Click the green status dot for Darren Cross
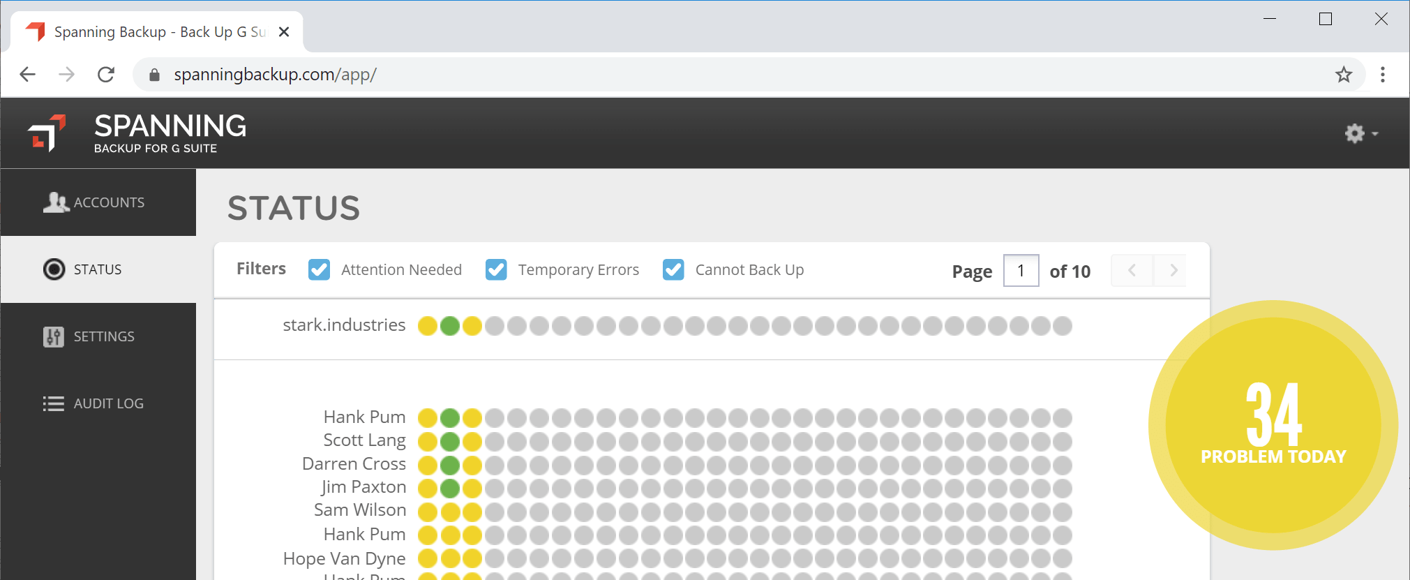The image size is (1410, 580). click(450, 465)
